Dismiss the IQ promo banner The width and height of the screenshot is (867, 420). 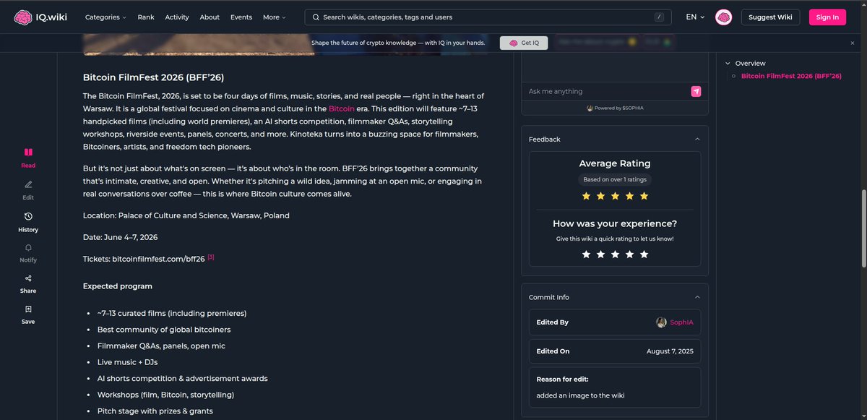click(852, 43)
